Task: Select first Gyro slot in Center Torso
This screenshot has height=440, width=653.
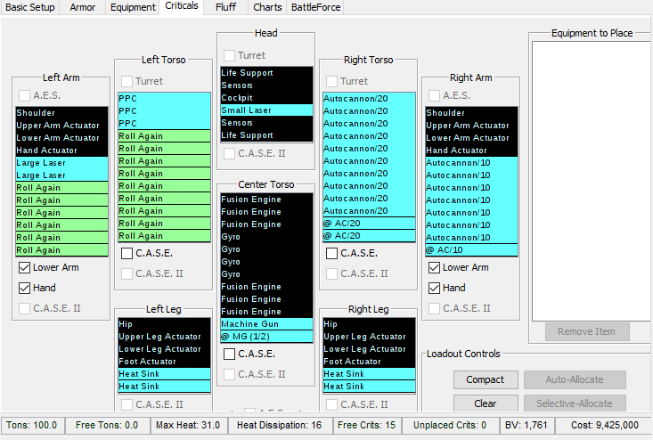Action: [x=266, y=237]
